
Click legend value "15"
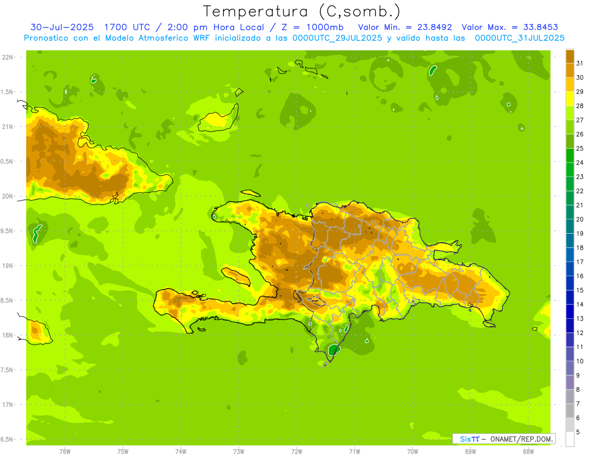(x=580, y=290)
